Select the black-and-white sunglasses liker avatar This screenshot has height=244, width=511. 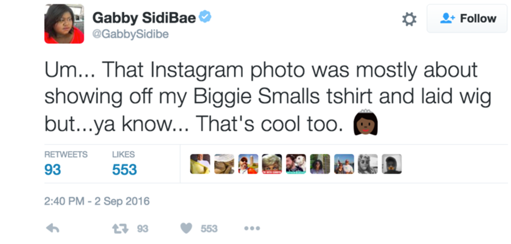coord(368,164)
